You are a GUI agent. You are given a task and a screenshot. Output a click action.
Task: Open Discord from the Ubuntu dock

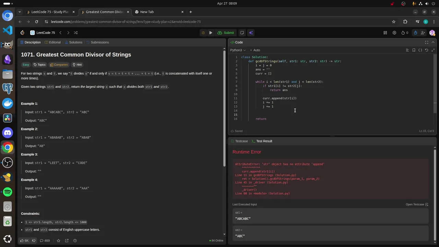point(8,132)
